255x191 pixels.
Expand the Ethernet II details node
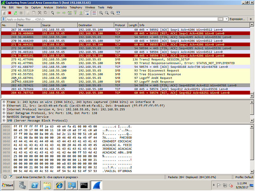[x=4, y=106]
